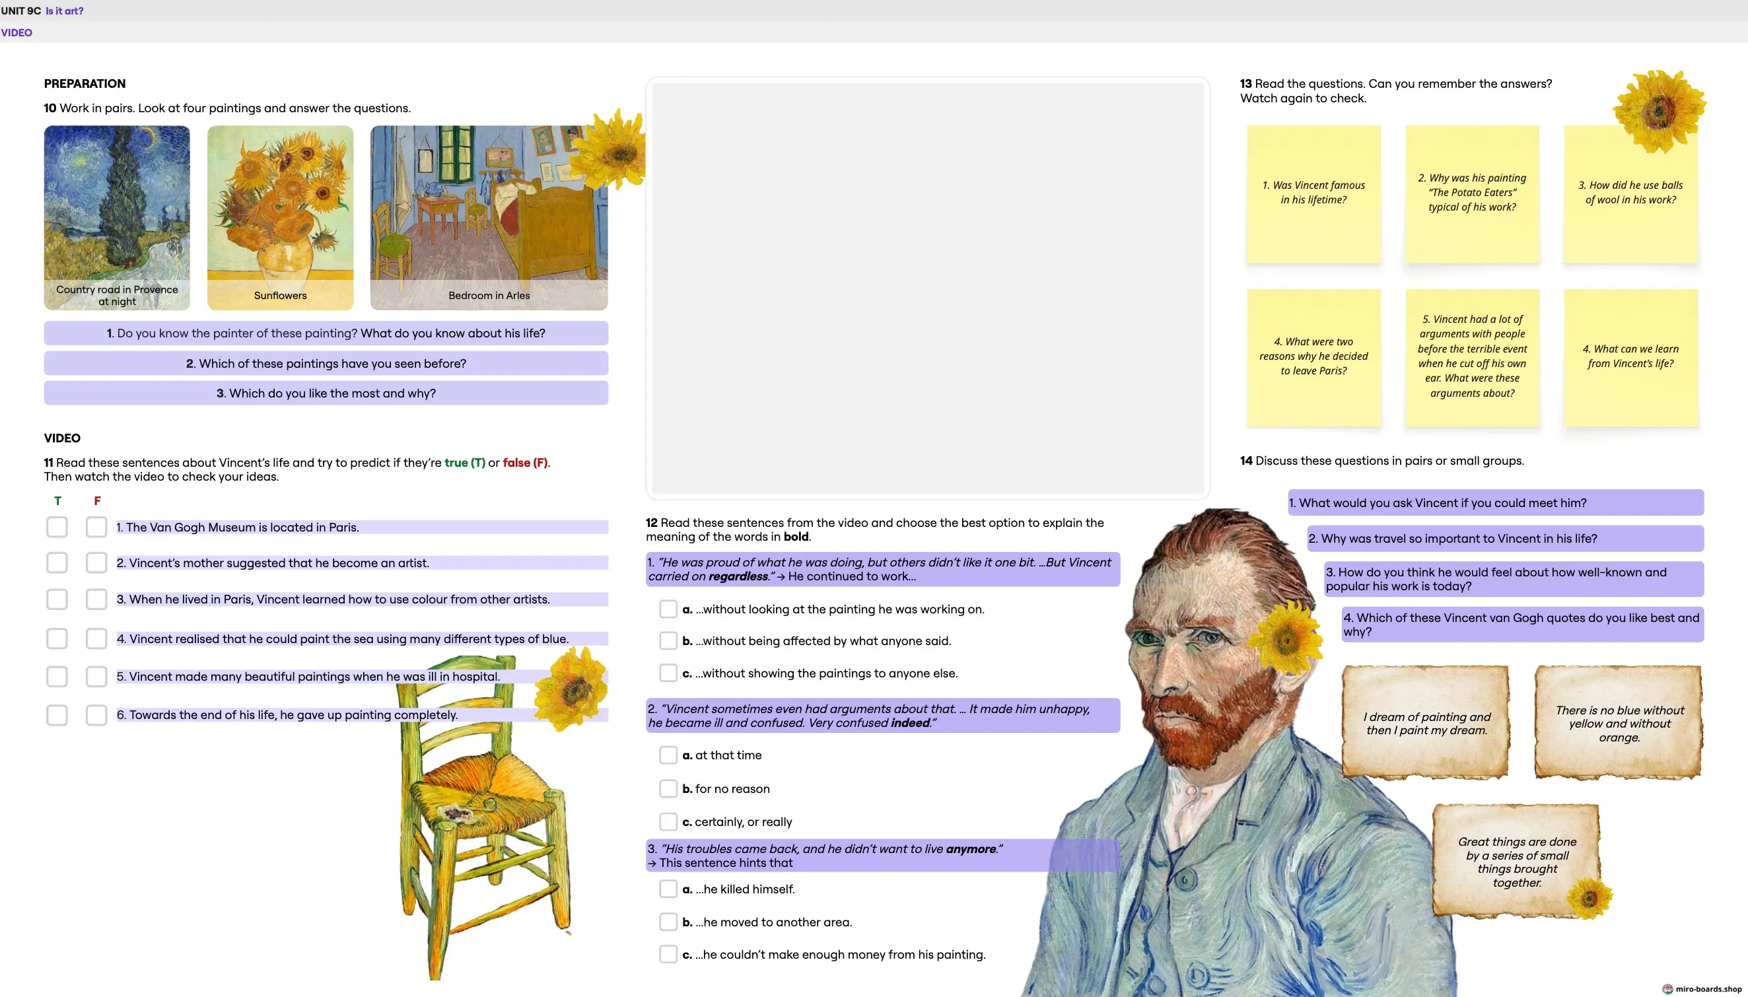Viewport: 1748px width, 997px height.
Task: Click the sunflower above the sticky notes
Action: click(1658, 110)
